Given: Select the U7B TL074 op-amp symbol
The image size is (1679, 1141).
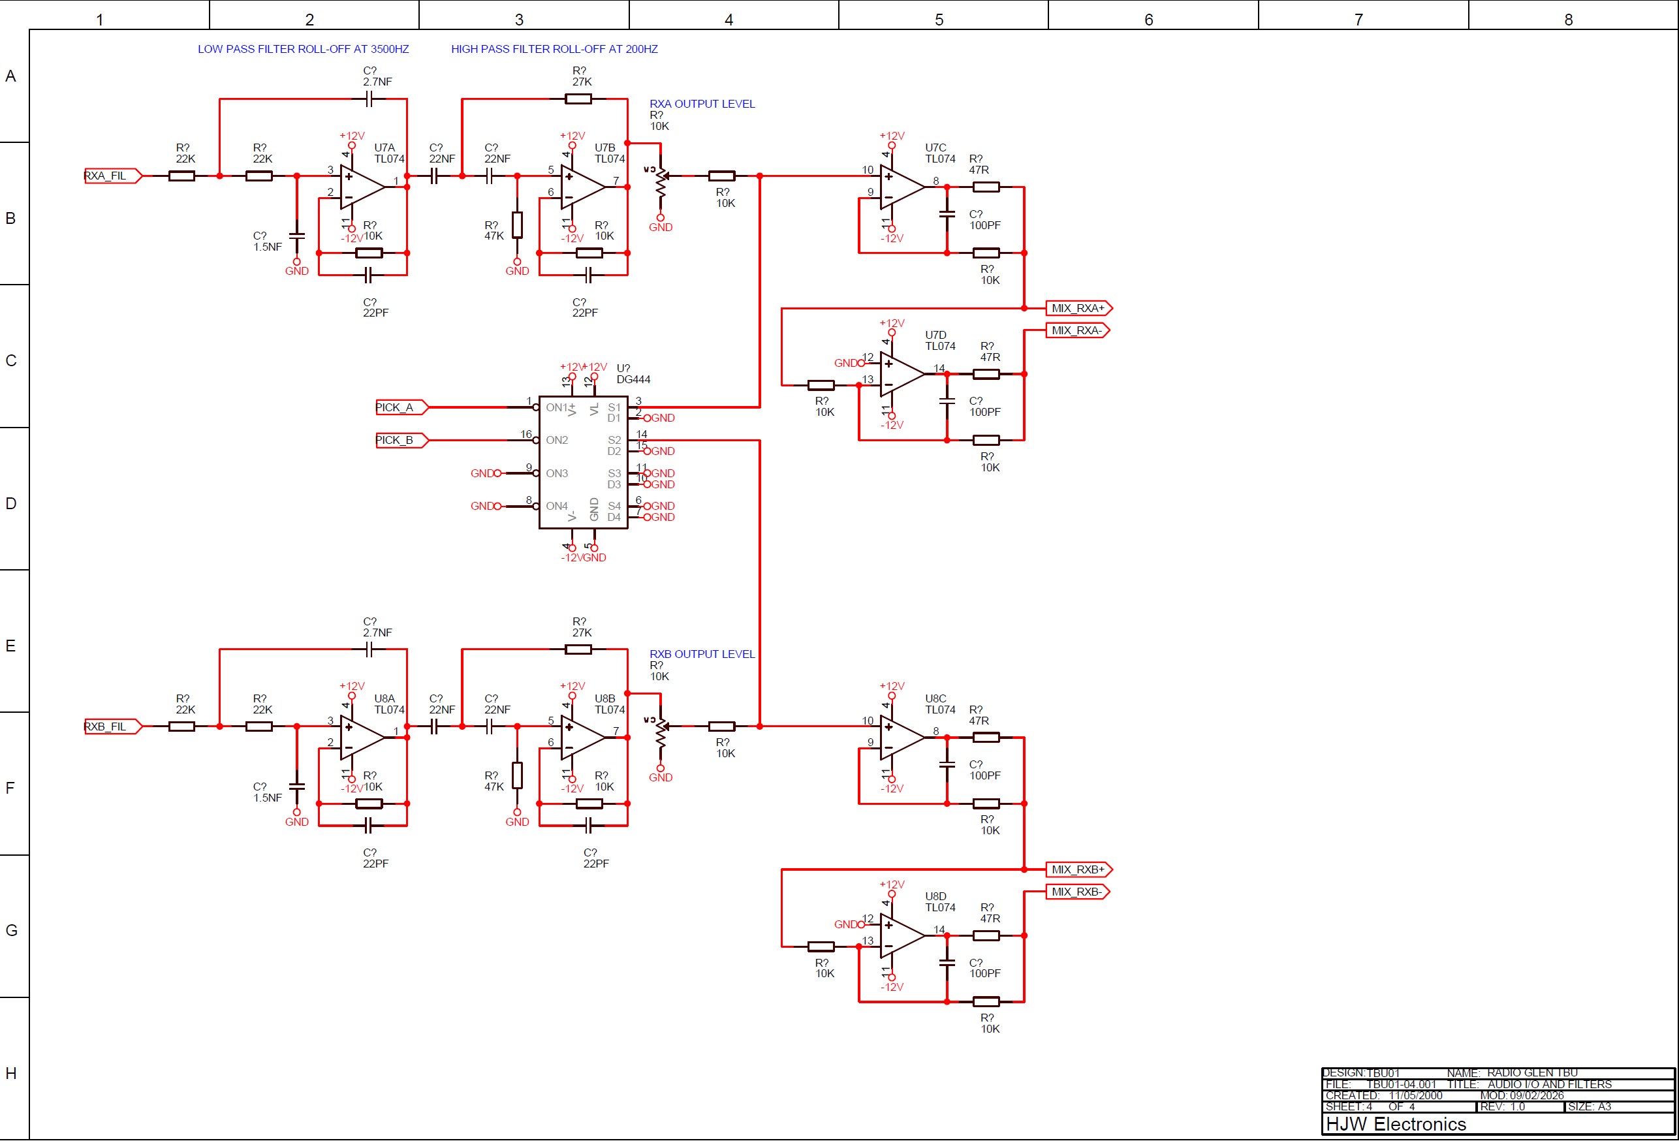Looking at the screenshot, I should point(581,187).
